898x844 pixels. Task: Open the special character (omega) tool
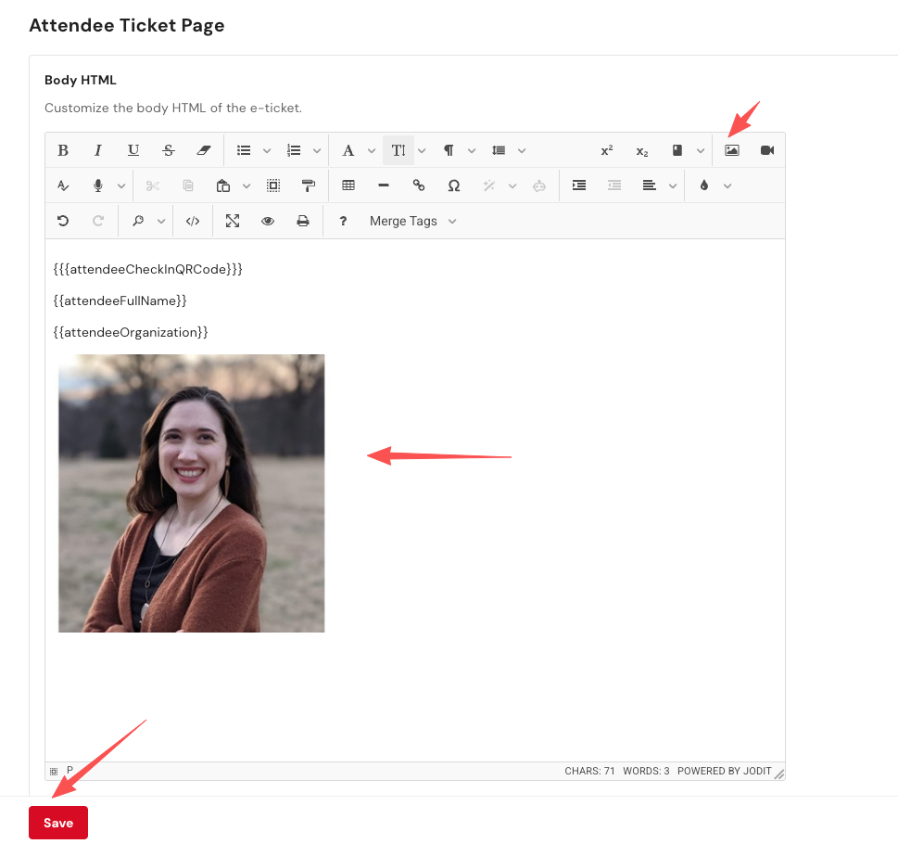pos(454,185)
